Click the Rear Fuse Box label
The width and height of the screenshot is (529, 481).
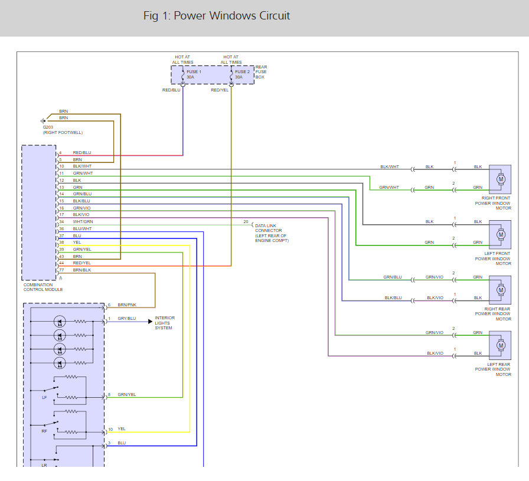260,72
